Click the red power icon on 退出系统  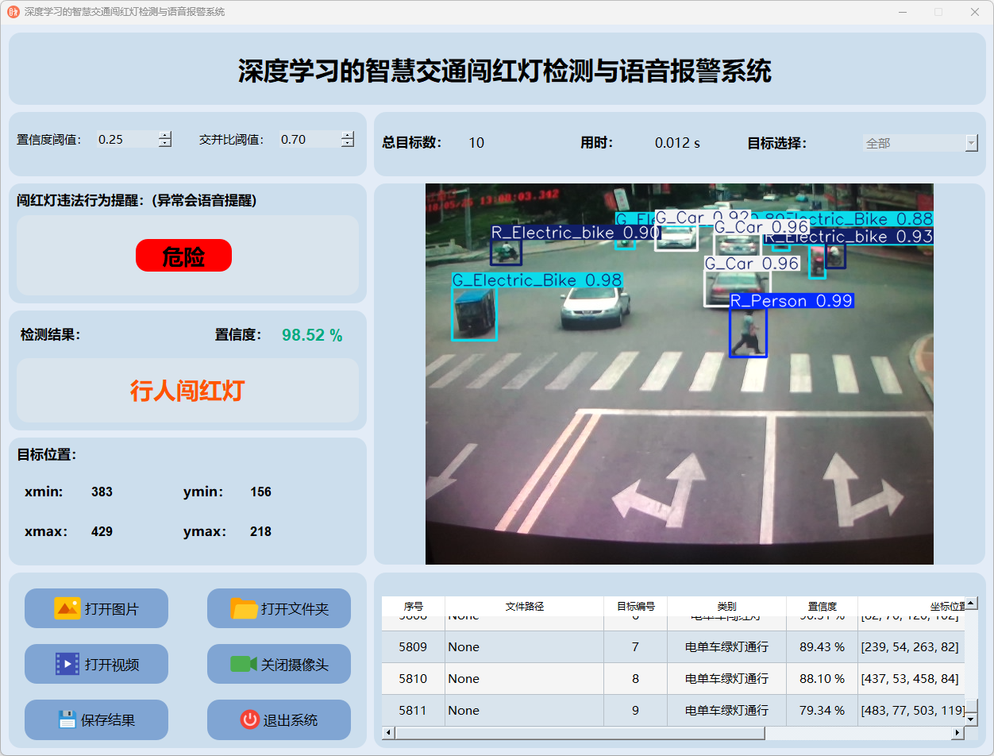pyautogui.click(x=249, y=719)
